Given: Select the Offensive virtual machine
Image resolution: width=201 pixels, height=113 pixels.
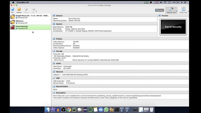Looking at the screenshot, I should [30, 22].
